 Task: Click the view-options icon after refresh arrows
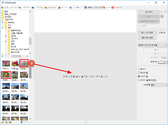pyautogui.click(x=10, y=122)
